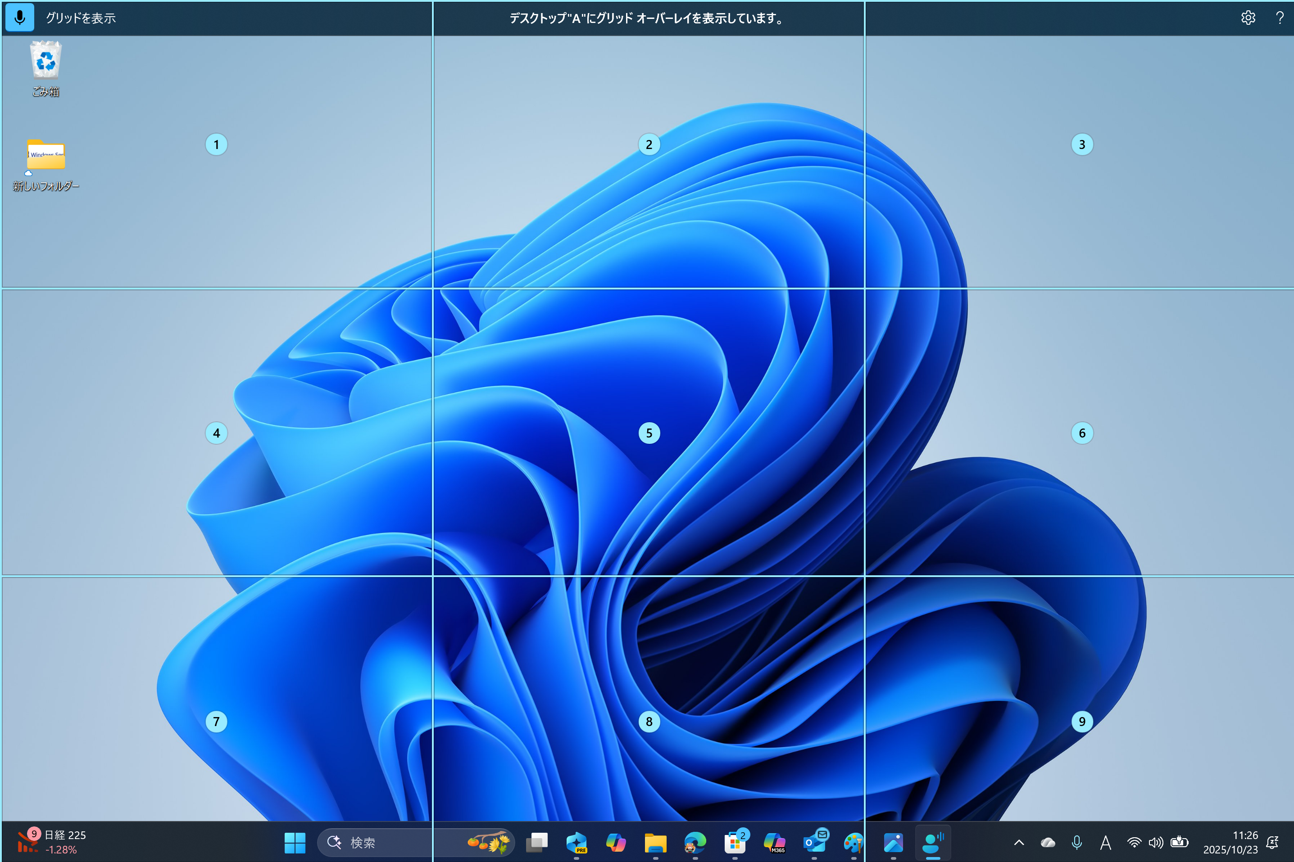Select grid cell number 5
The width and height of the screenshot is (1294, 862).
649,433
